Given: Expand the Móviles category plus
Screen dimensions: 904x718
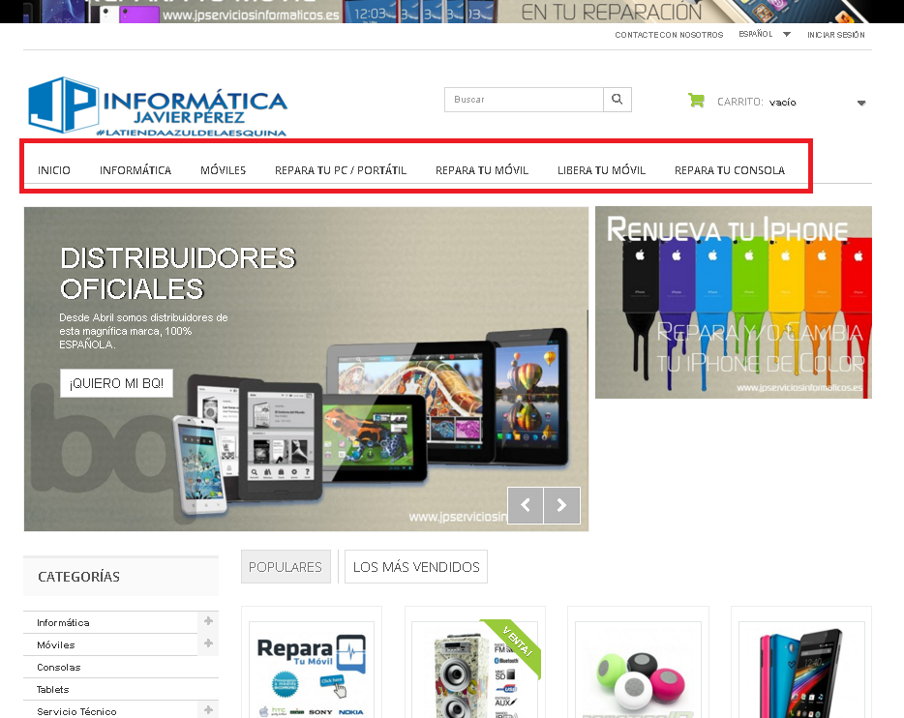Looking at the screenshot, I should click(208, 643).
